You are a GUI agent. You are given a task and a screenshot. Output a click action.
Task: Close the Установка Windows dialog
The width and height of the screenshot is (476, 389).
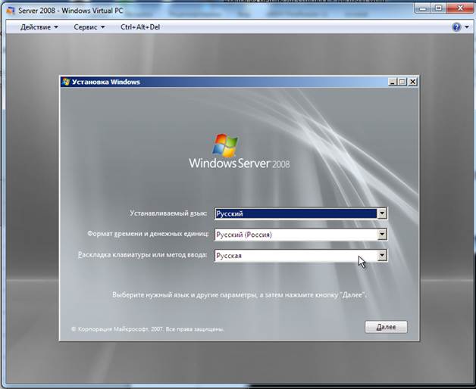pyautogui.click(x=412, y=82)
